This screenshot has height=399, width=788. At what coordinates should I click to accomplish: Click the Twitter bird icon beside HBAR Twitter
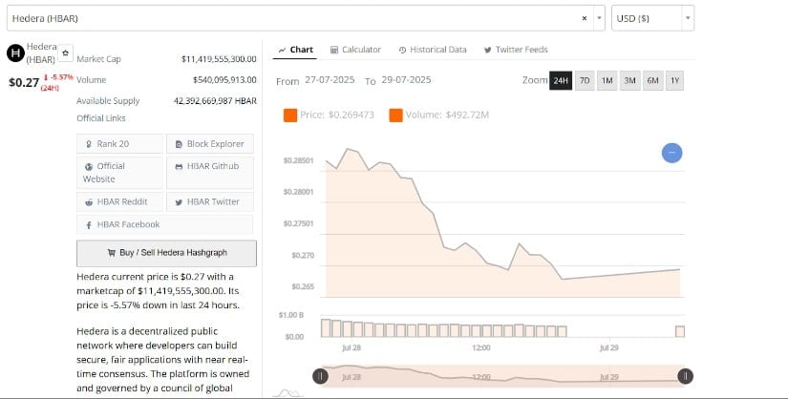[x=179, y=202]
